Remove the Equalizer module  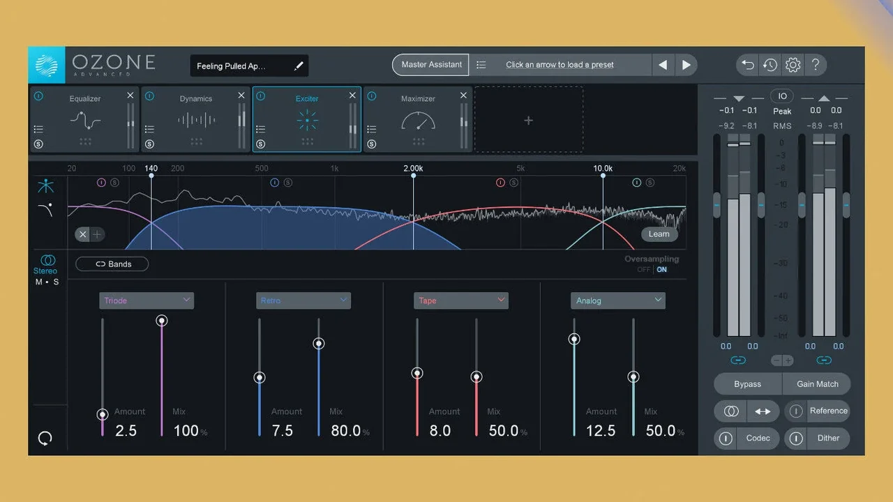(x=130, y=96)
